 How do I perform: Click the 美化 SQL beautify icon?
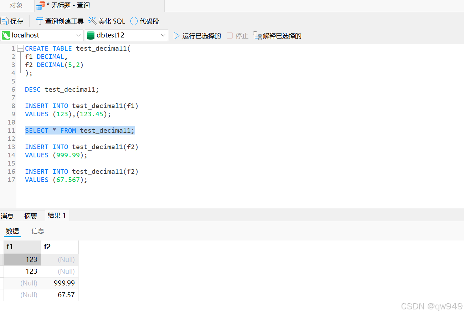[92, 21]
